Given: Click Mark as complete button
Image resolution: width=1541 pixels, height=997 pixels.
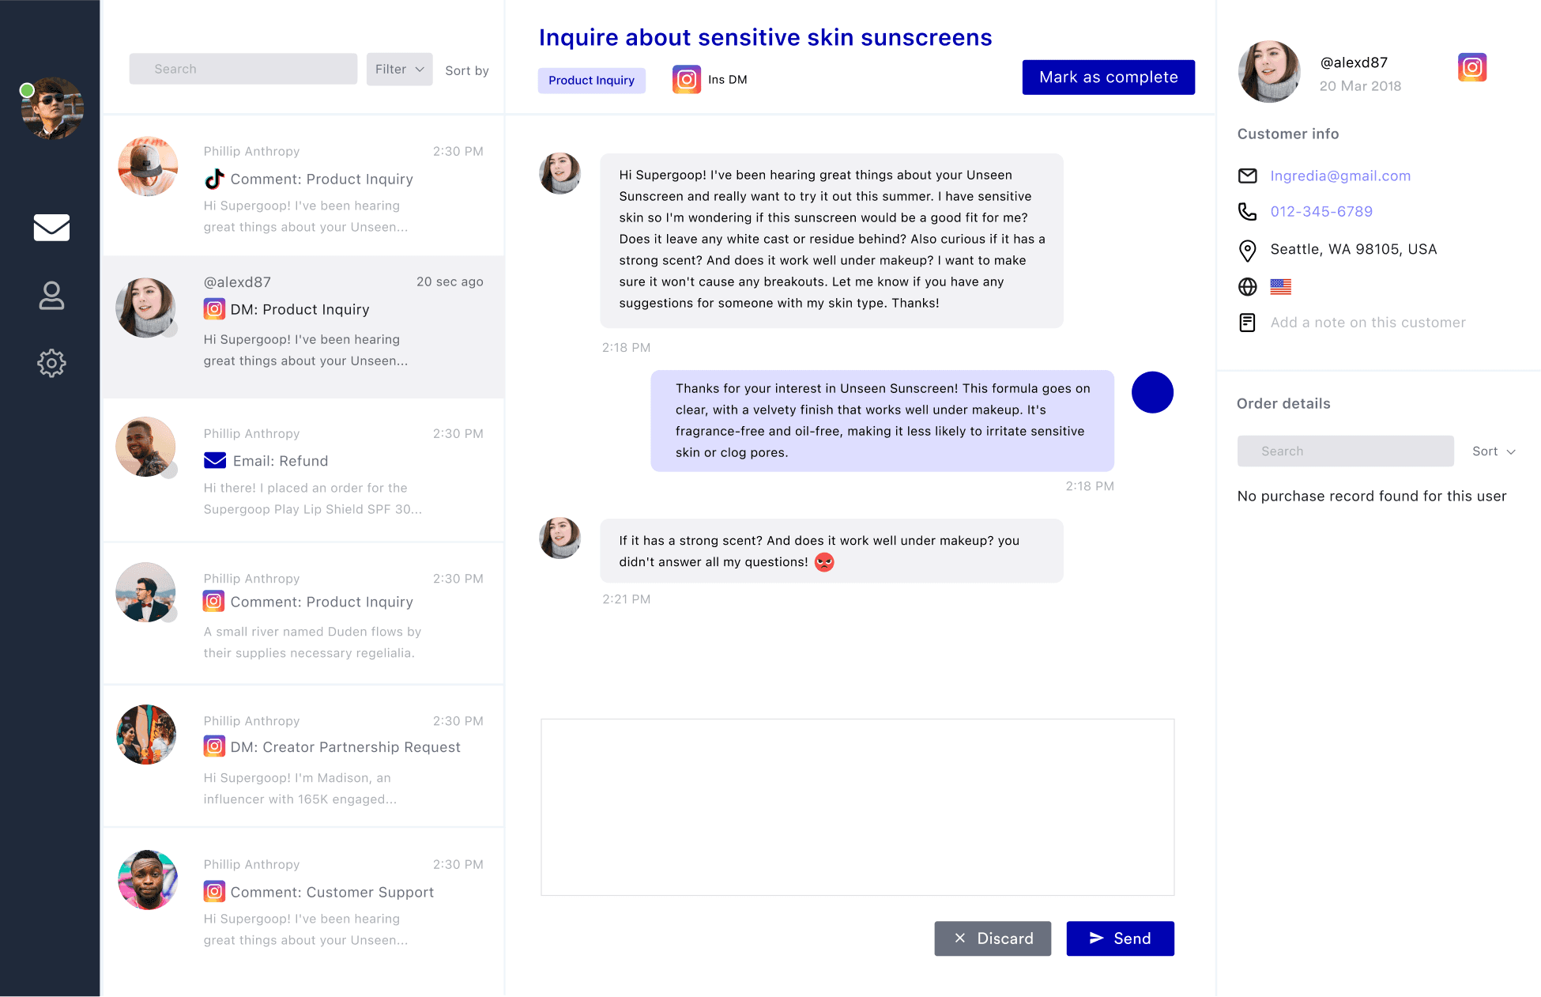Looking at the screenshot, I should 1108,77.
